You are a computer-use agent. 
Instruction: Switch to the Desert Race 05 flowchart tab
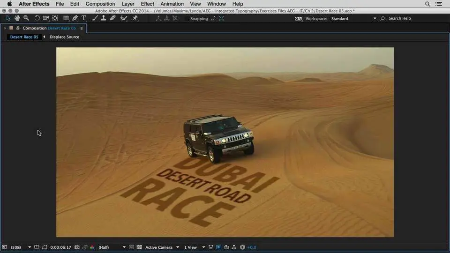24,37
